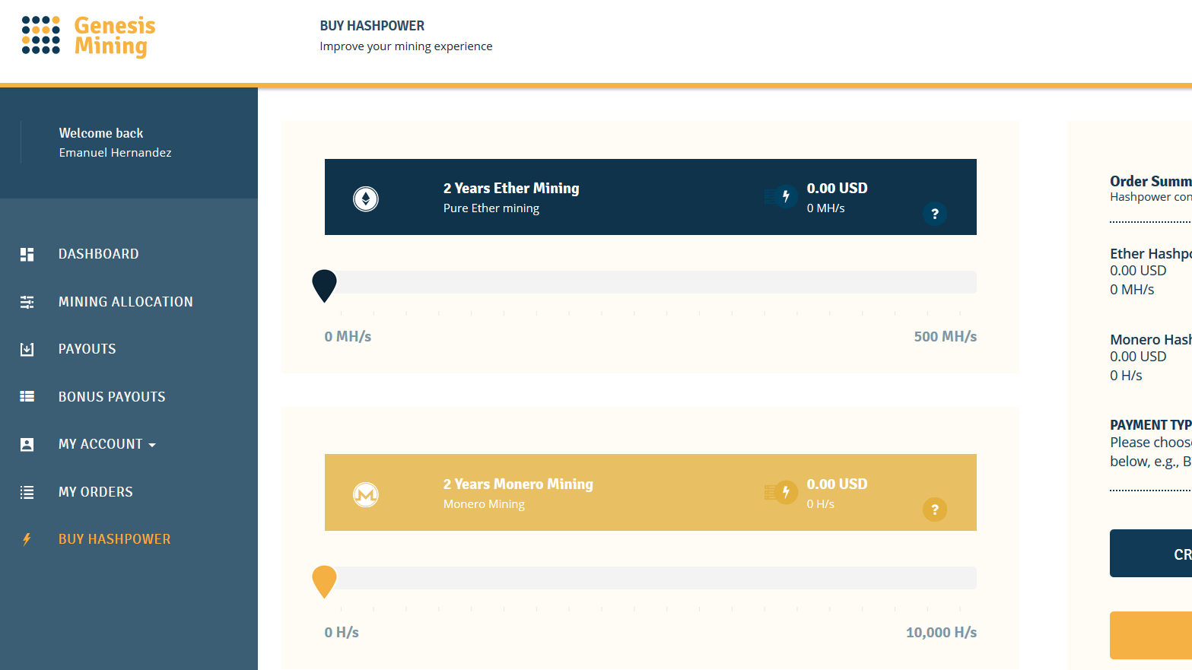This screenshot has height=670, width=1192.
Task: Click the orange button in order summary
Action: point(1151,635)
